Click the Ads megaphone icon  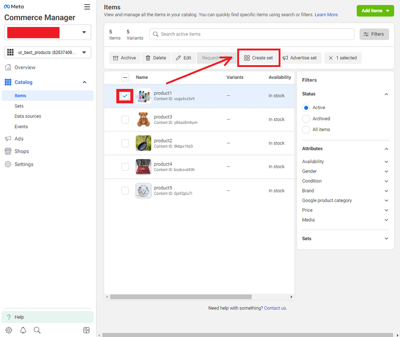(x=8, y=139)
